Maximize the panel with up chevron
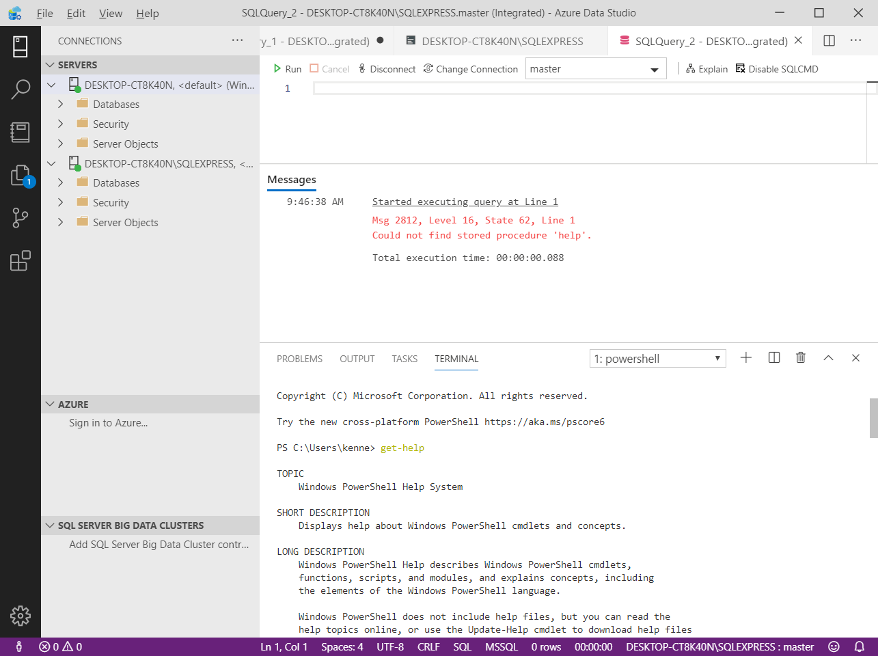The width and height of the screenshot is (878, 656). 828,357
